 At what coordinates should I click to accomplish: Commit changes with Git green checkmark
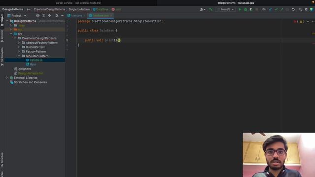click(276, 9)
